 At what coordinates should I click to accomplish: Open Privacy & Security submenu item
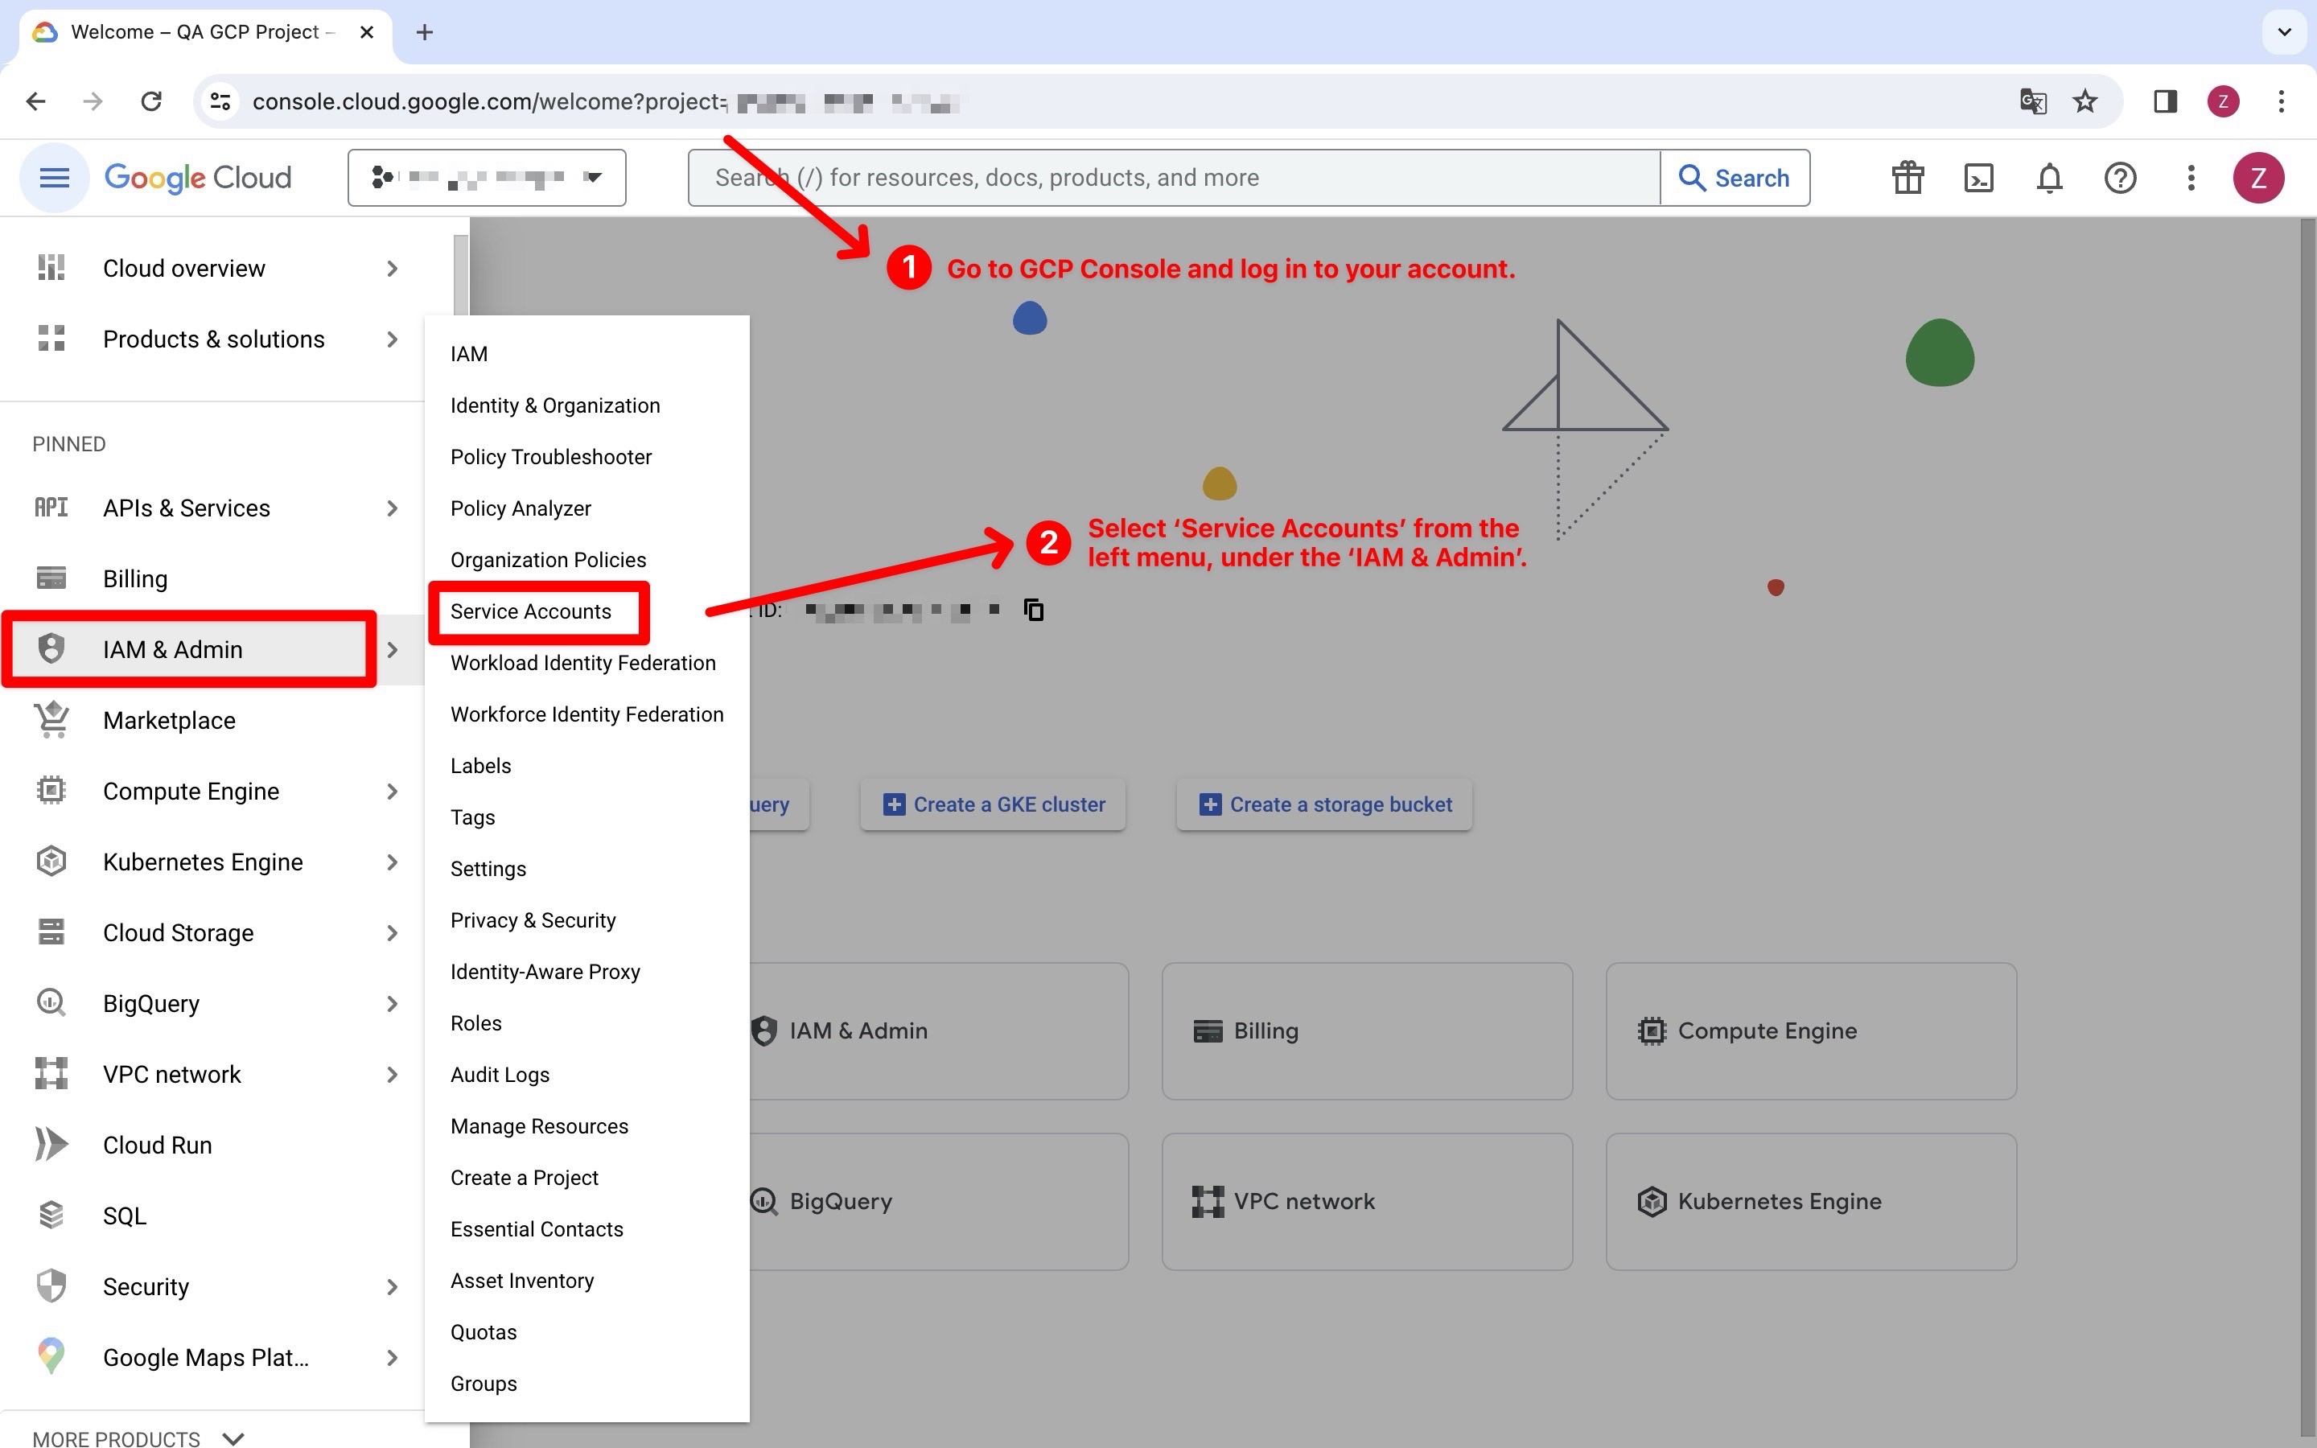[x=533, y=920]
